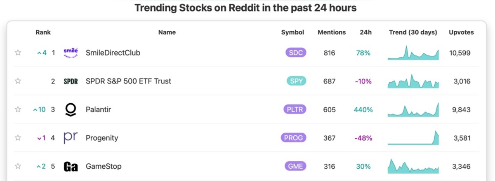Sort table by Mentions column header

click(332, 32)
